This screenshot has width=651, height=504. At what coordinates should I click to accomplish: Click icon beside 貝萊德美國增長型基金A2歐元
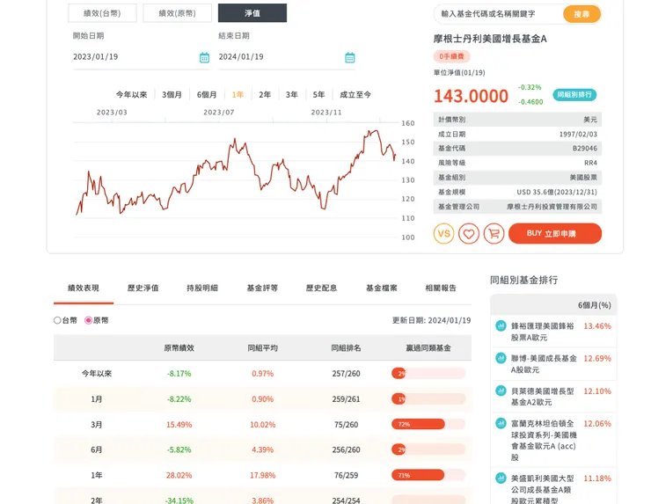coord(501,391)
